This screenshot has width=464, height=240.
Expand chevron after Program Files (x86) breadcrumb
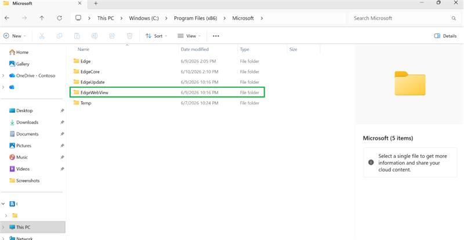coord(224,19)
